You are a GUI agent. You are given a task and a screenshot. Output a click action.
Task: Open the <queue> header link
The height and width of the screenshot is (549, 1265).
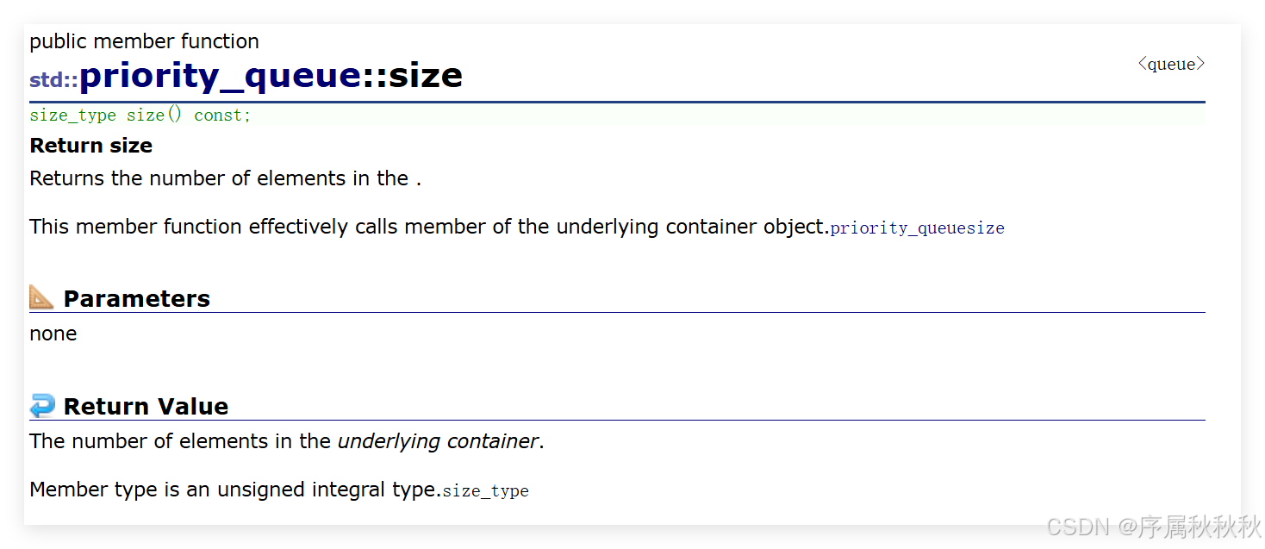pyautogui.click(x=1171, y=65)
